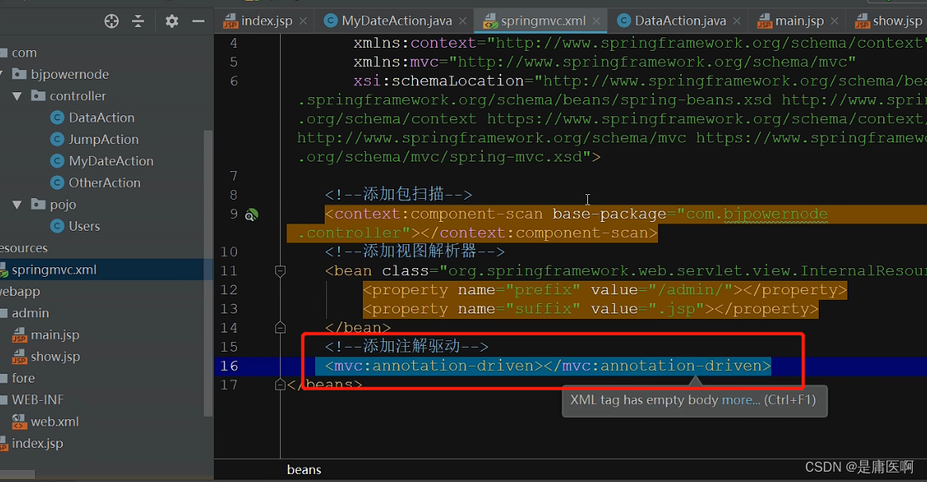Click the project panel horizontal scrollbar
The image size is (927, 482).
18,474
